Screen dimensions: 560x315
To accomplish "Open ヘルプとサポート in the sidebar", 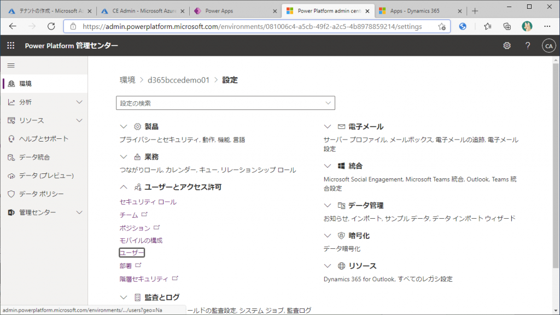I will (x=44, y=138).
